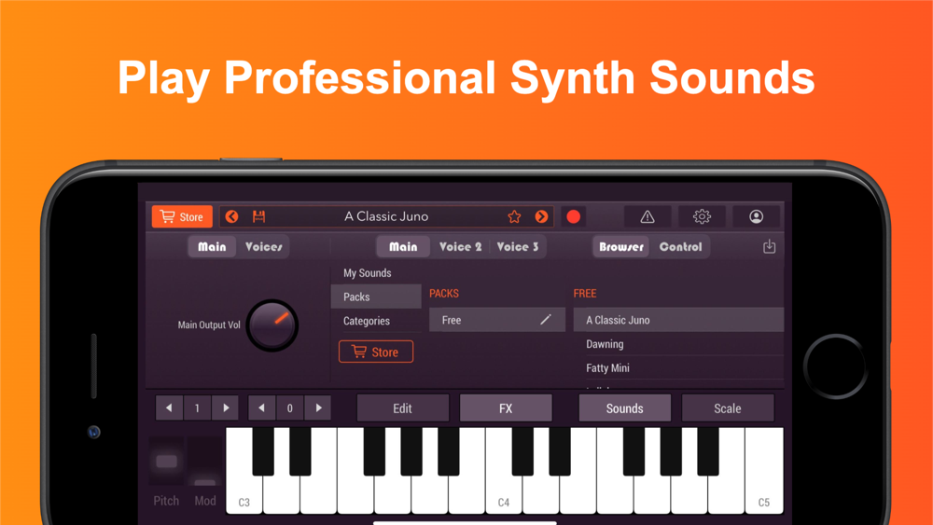Image resolution: width=933 pixels, height=525 pixels.
Task: Open the Store from the orange cart button
Action: coord(182,217)
